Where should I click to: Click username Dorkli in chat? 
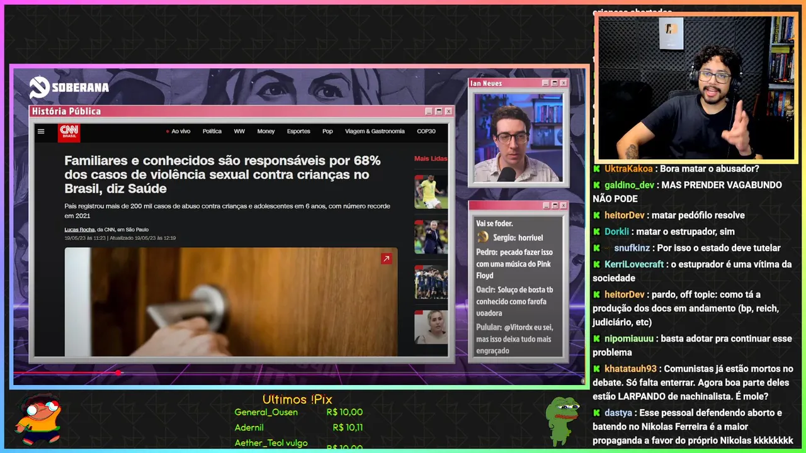click(x=616, y=232)
